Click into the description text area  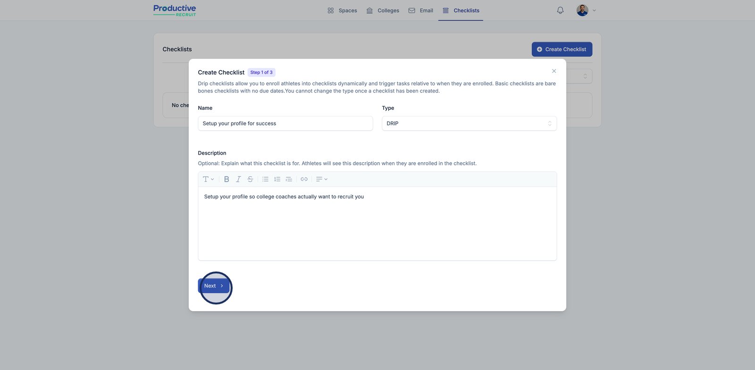click(x=377, y=223)
